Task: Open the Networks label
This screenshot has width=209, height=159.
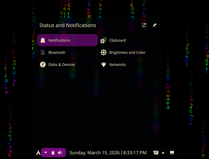Action: pyautogui.click(x=117, y=65)
